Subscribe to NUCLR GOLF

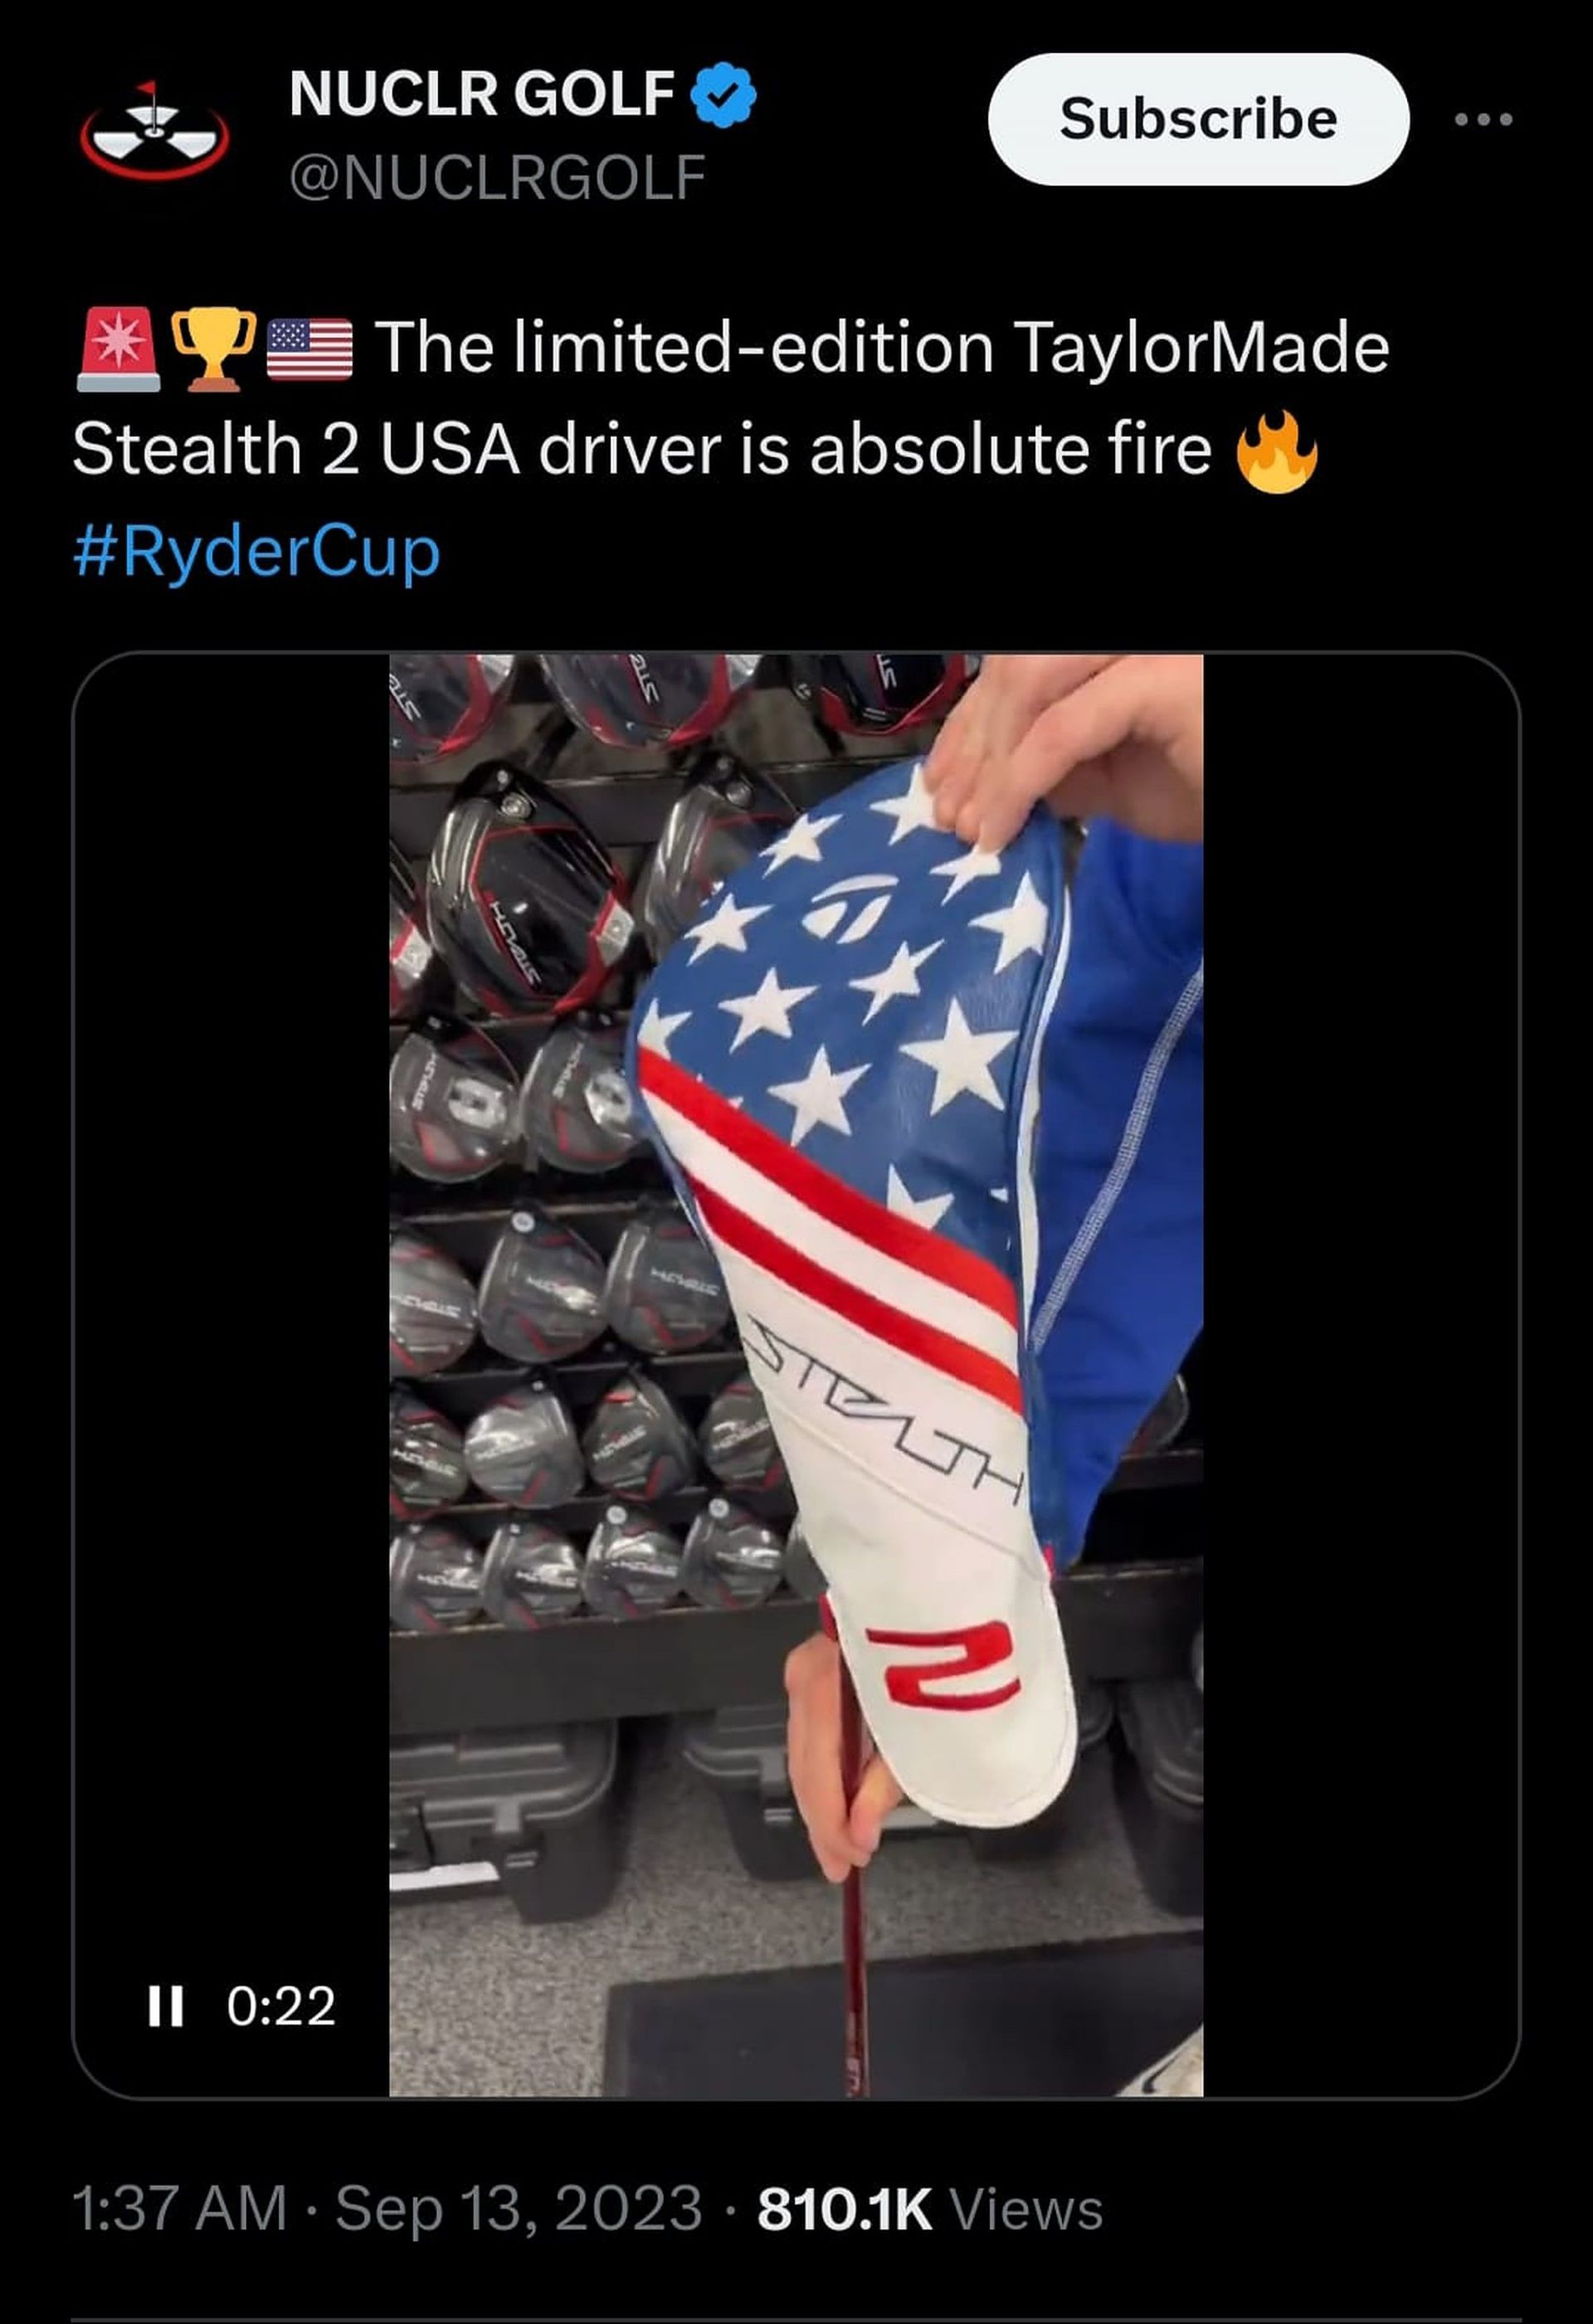click(1198, 119)
